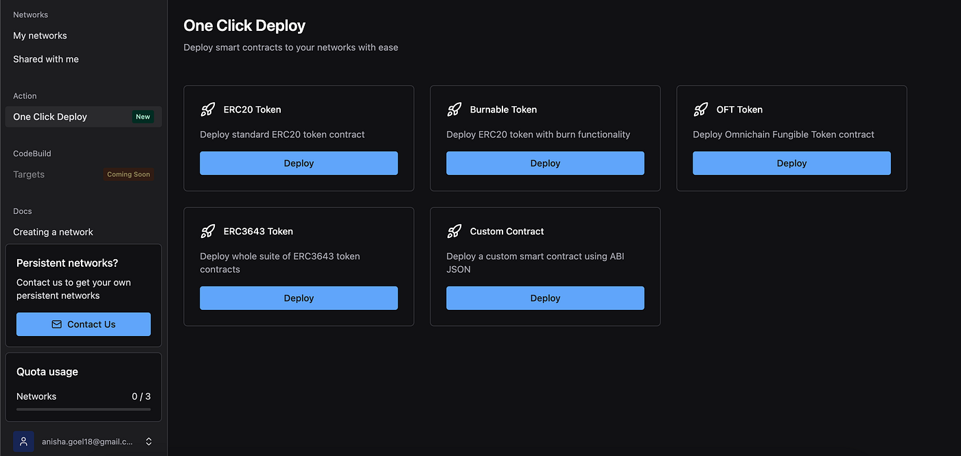Viewport: 961px width, 456px height.
Task: Open My networks in the sidebar
Action: tap(40, 36)
